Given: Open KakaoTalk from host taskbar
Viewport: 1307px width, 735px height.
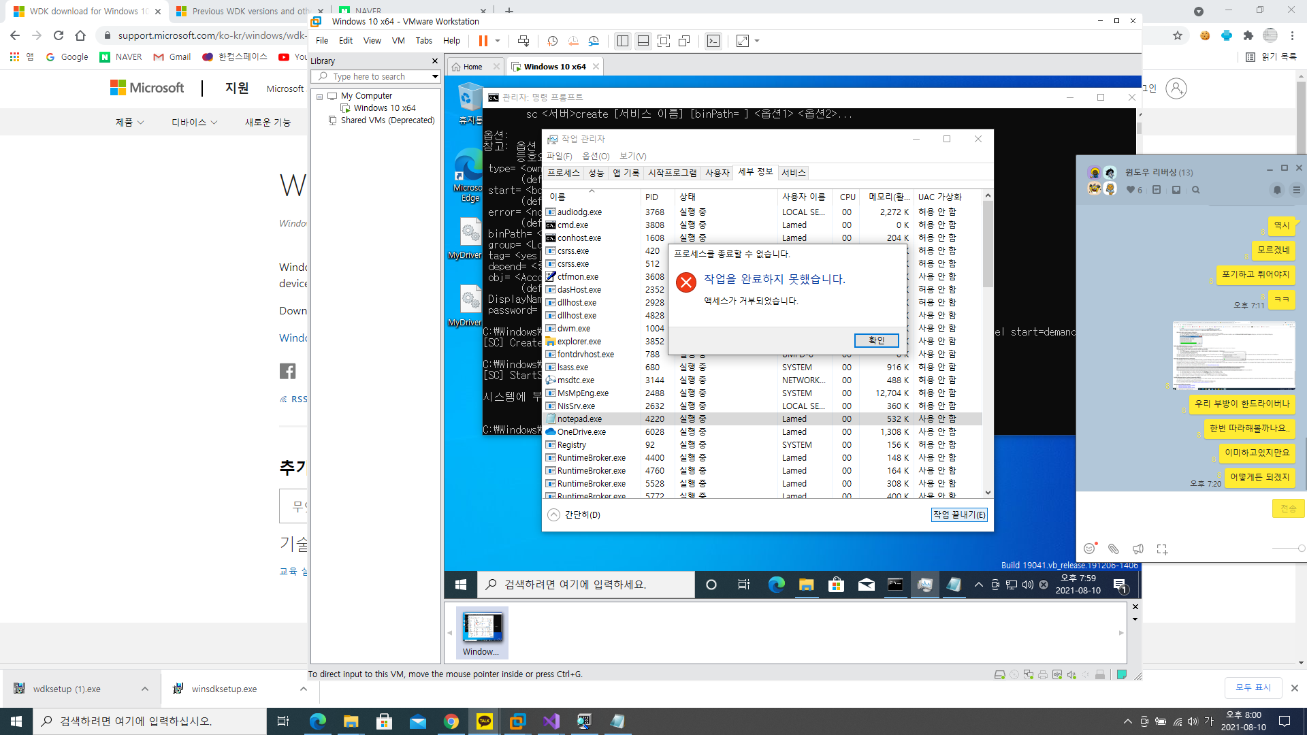Looking at the screenshot, I should click(x=485, y=721).
